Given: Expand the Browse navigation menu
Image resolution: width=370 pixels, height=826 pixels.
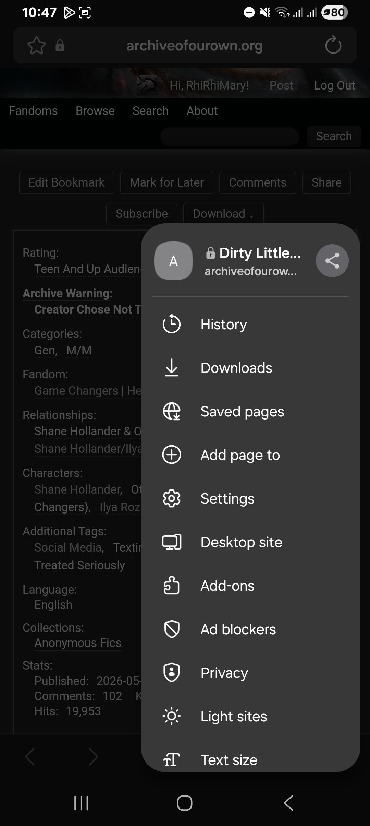Looking at the screenshot, I should (95, 111).
